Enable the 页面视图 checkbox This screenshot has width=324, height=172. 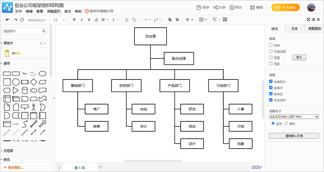click(271, 51)
